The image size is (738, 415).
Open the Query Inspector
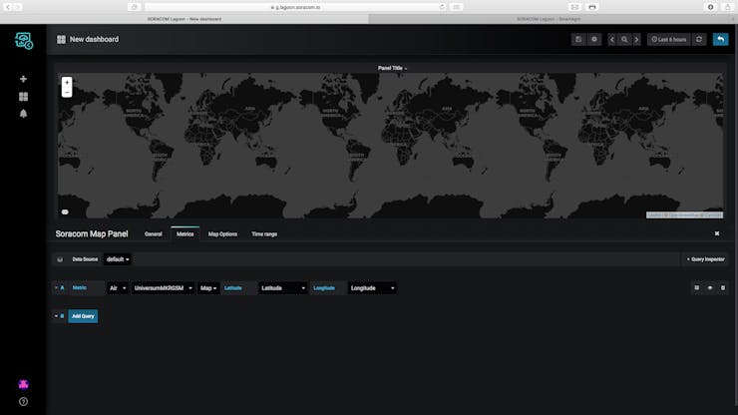(705, 258)
